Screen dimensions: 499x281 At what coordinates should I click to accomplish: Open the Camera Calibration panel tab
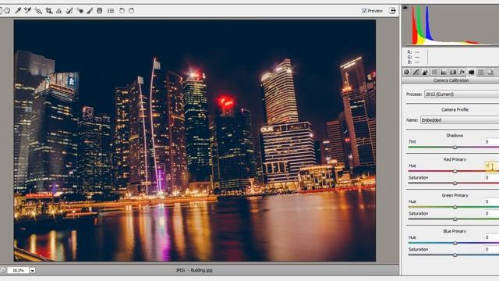[471, 73]
